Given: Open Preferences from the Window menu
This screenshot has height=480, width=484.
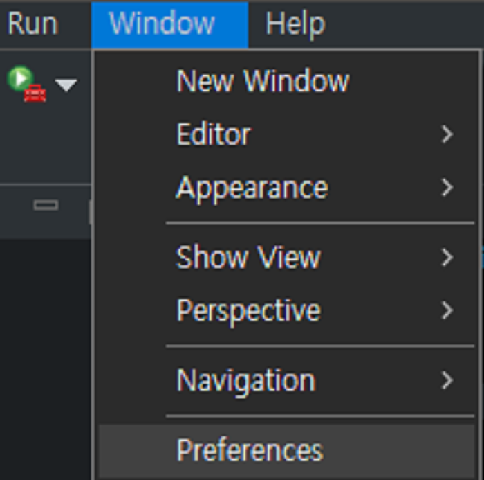Looking at the screenshot, I should (x=250, y=450).
